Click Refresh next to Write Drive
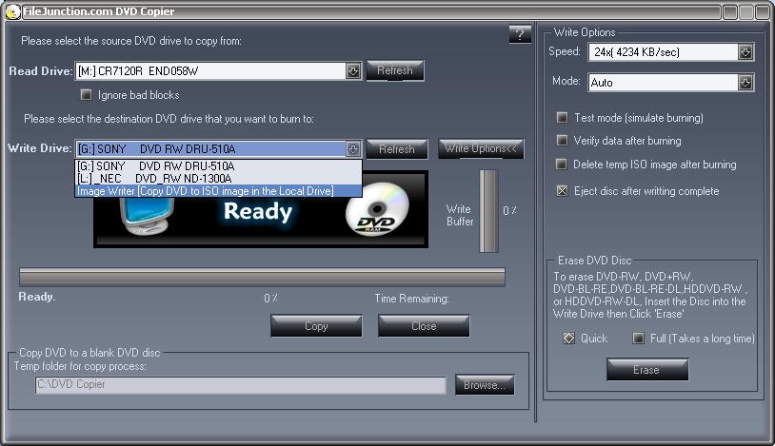The image size is (775, 446). point(397,149)
